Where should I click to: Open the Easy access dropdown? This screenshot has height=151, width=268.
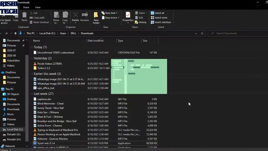111,18
